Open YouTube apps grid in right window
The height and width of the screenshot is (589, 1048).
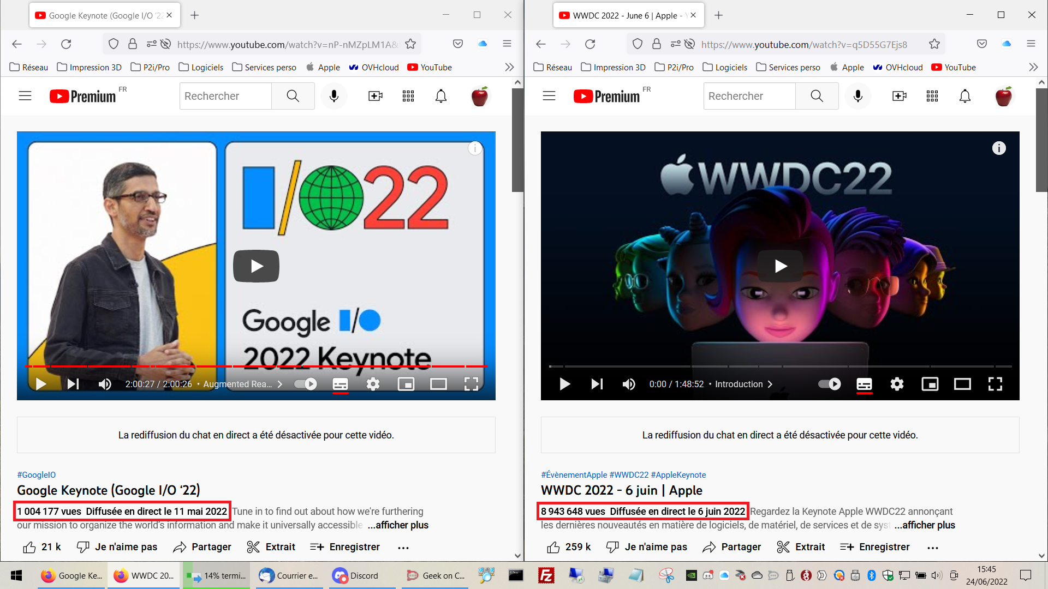coord(932,96)
